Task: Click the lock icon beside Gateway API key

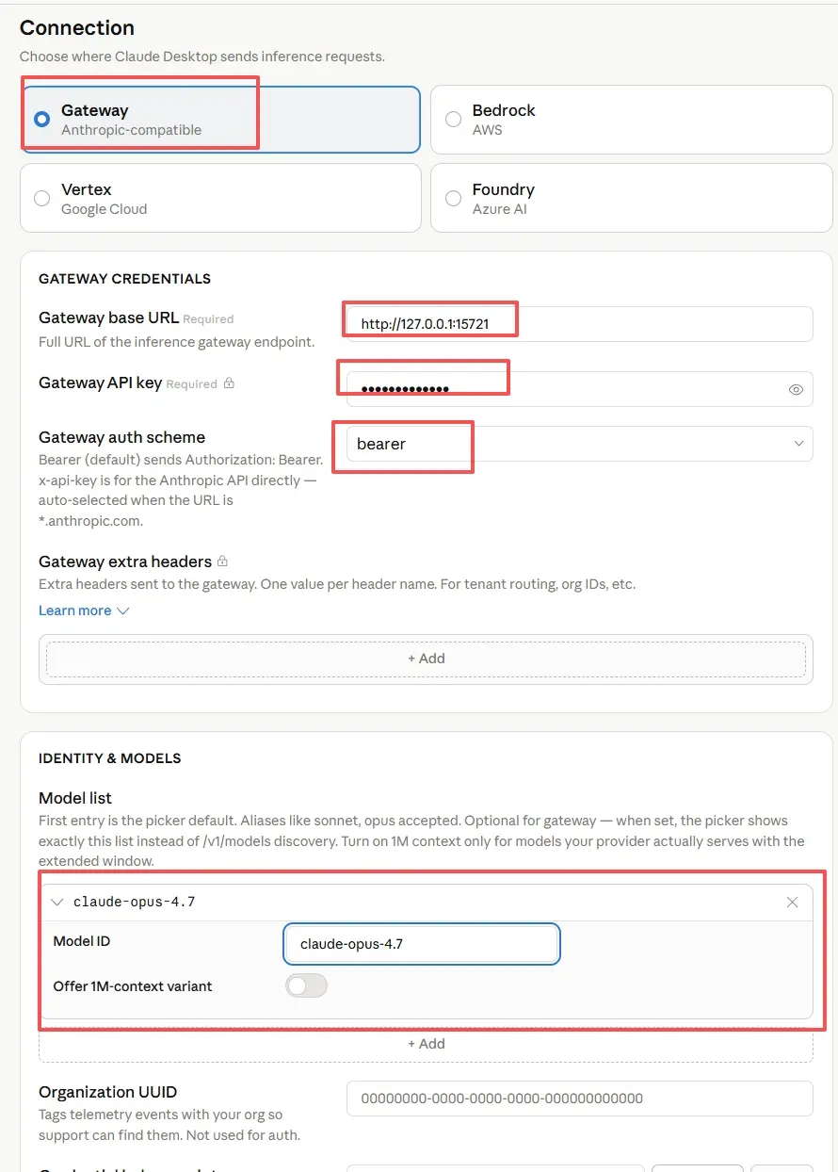Action: click(229, 383)
